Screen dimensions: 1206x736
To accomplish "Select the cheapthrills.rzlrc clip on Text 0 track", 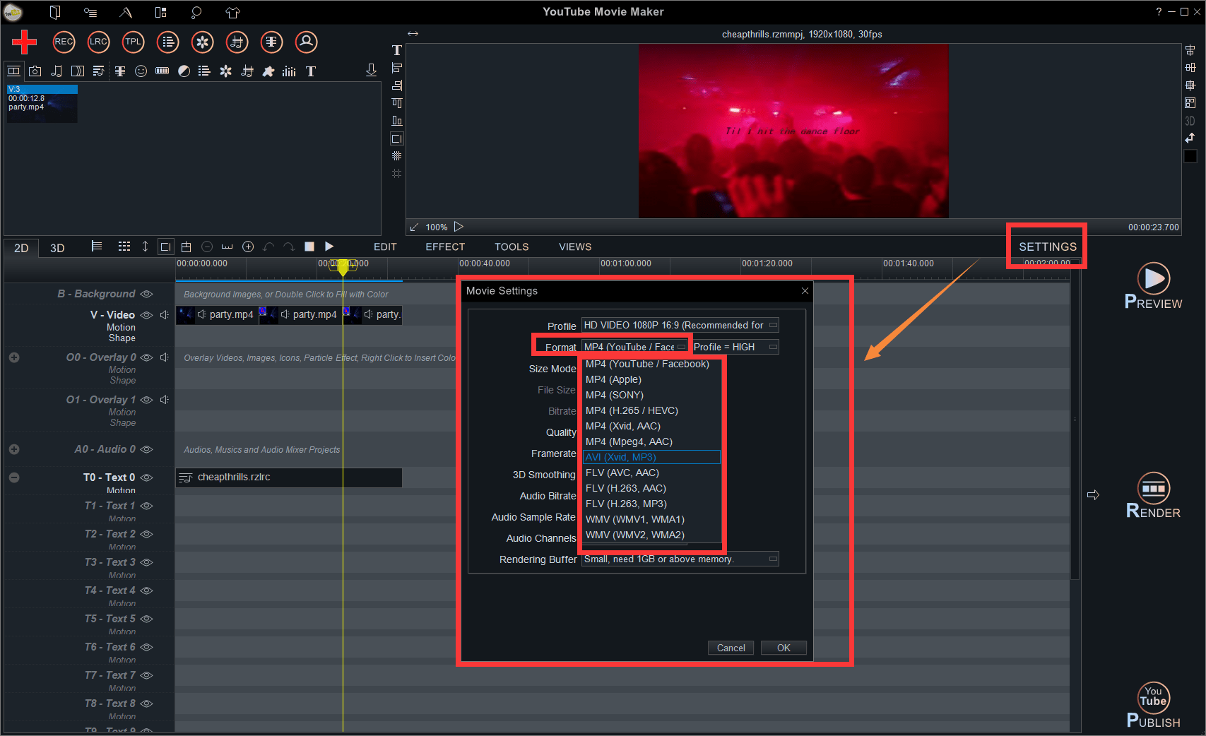I will point(289,477).
